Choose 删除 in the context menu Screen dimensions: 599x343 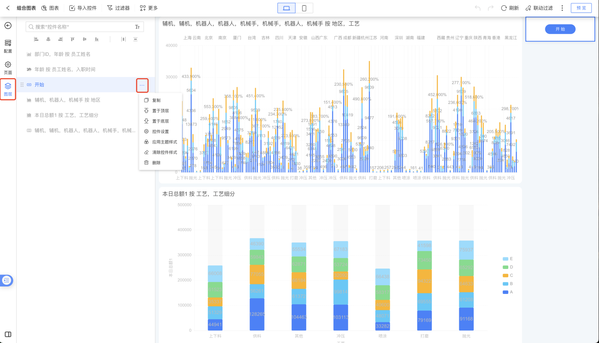click(156, 163)
